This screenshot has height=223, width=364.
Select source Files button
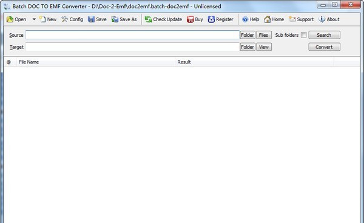coord(264,35)
